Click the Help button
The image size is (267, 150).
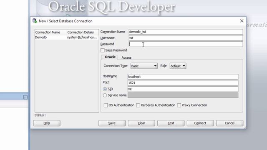(47, 123)
